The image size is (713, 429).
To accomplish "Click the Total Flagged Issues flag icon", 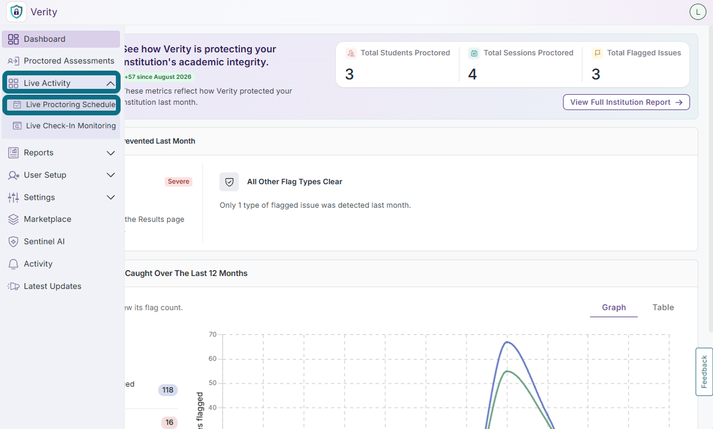I will point(597,54).
